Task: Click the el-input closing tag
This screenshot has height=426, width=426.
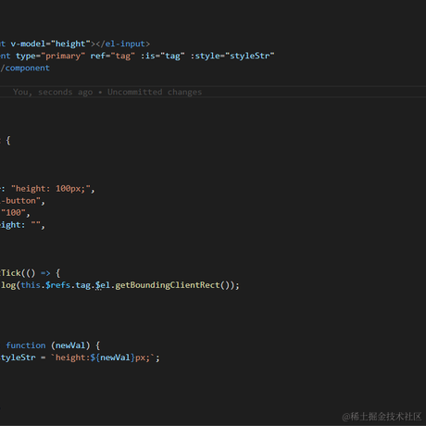Action: click(x=123, y=44)
